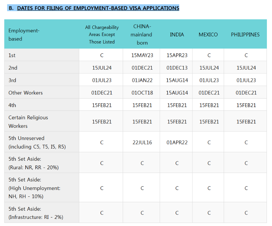The width and height of the screenshot is (272, 226).
Task: Click the INDIA column header
Action: coord(177,35)
